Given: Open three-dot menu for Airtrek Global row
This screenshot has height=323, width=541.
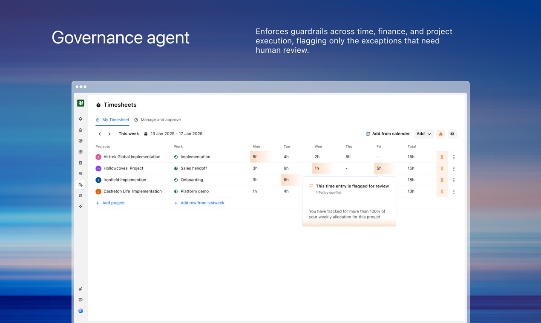Looking at the screenshot, I should [454, 157].
